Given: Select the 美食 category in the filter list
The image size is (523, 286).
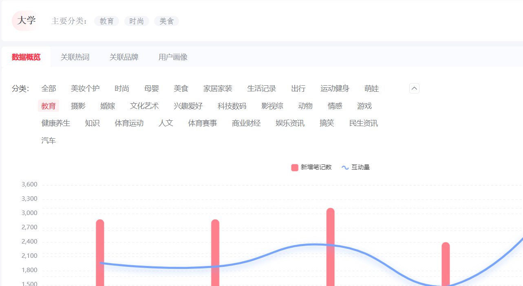Looking at the screenshot, I should click(181, 89).
